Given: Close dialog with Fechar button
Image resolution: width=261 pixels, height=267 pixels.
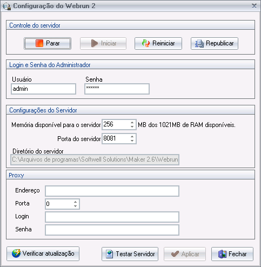Looking at the screenshot, I should tap(232, 254).
